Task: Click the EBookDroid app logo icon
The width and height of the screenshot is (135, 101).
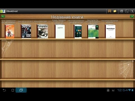Action: pyautogui.click(x=3, y=11)
